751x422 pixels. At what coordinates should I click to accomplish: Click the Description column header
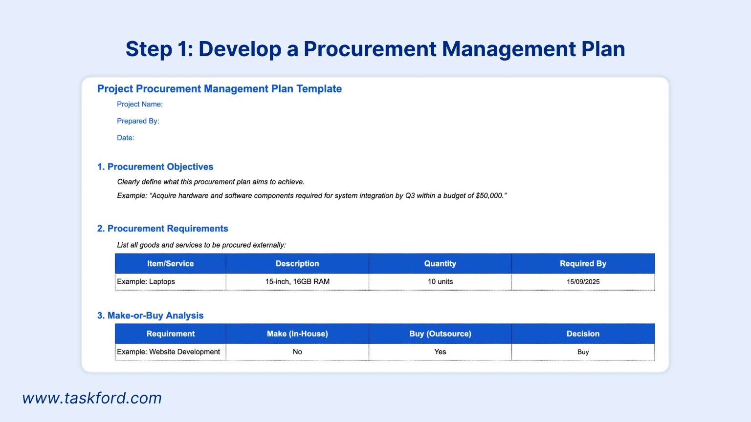pos(297,263)
